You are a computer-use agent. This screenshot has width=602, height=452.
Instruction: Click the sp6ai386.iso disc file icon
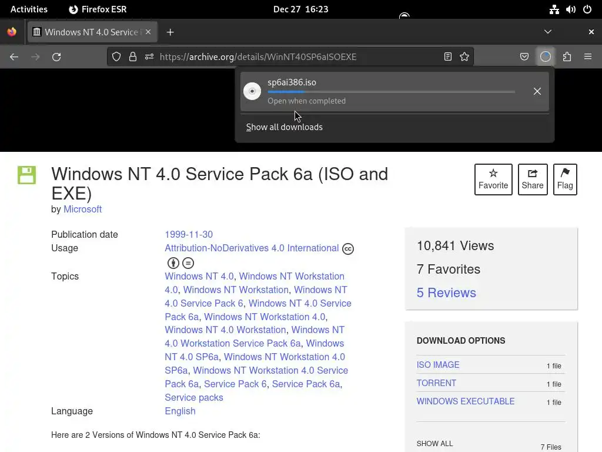[x=252, y=91]
